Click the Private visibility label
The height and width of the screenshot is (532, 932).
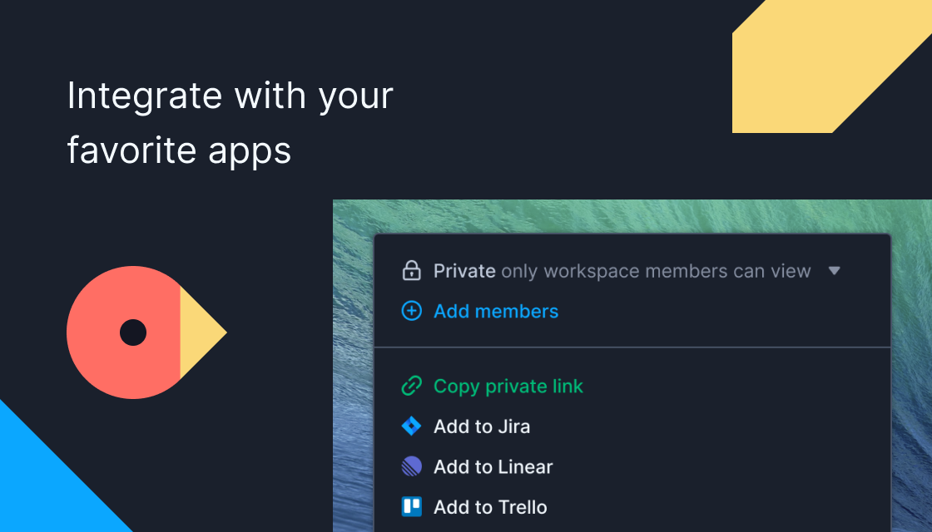[x=464, y=271]
